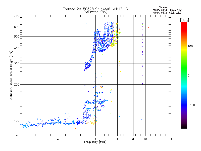Click the y-axis tick label "750"
Image resolution: width=201 pixels, height=151 pixels.
click(17, 16)
